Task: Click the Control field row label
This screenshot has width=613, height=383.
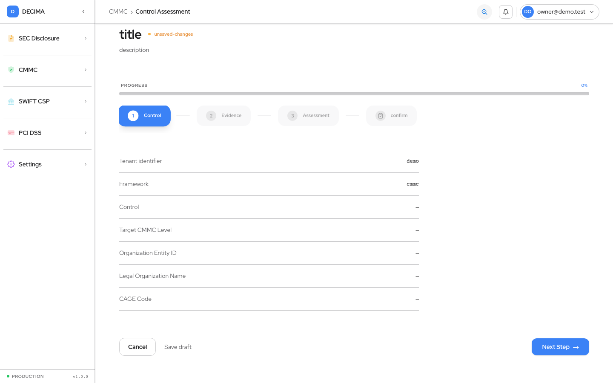Action: 129,207
